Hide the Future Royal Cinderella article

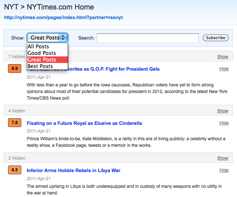pos(224,123)
